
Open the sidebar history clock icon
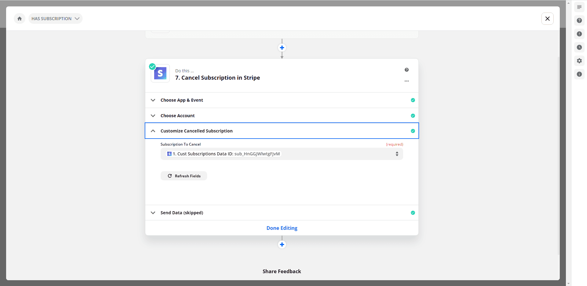(579, 47)
